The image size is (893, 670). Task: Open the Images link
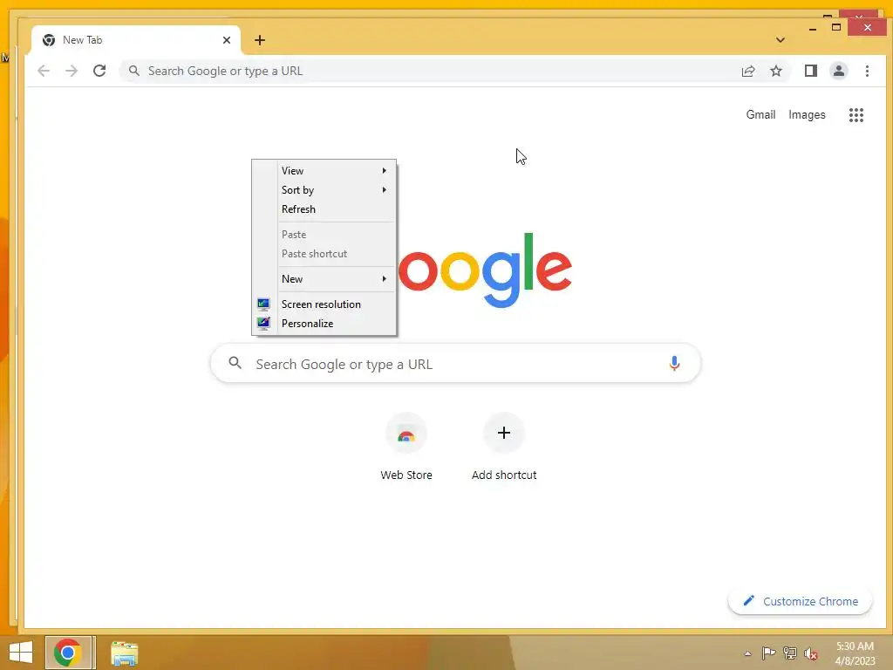807,114
